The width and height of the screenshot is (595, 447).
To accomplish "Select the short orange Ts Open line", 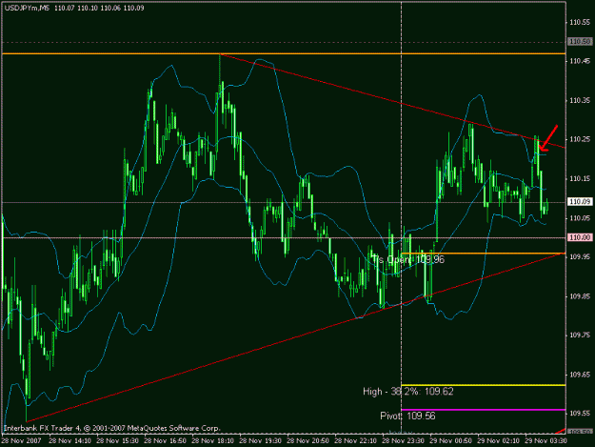I will click(484, 253).
